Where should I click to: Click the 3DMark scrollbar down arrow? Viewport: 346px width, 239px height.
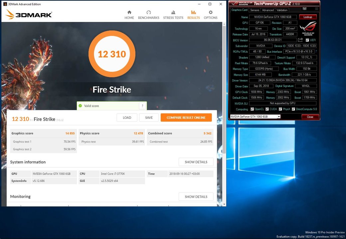pos(224,204)
